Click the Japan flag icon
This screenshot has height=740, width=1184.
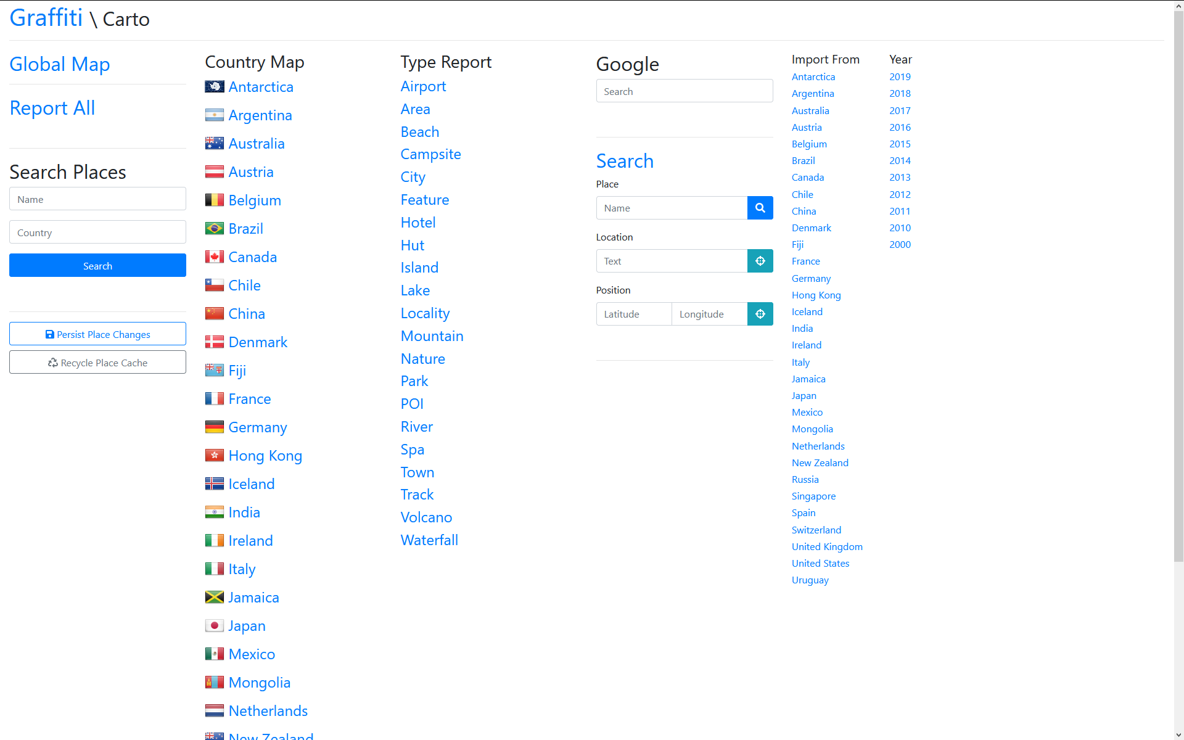tap(214, 626)
